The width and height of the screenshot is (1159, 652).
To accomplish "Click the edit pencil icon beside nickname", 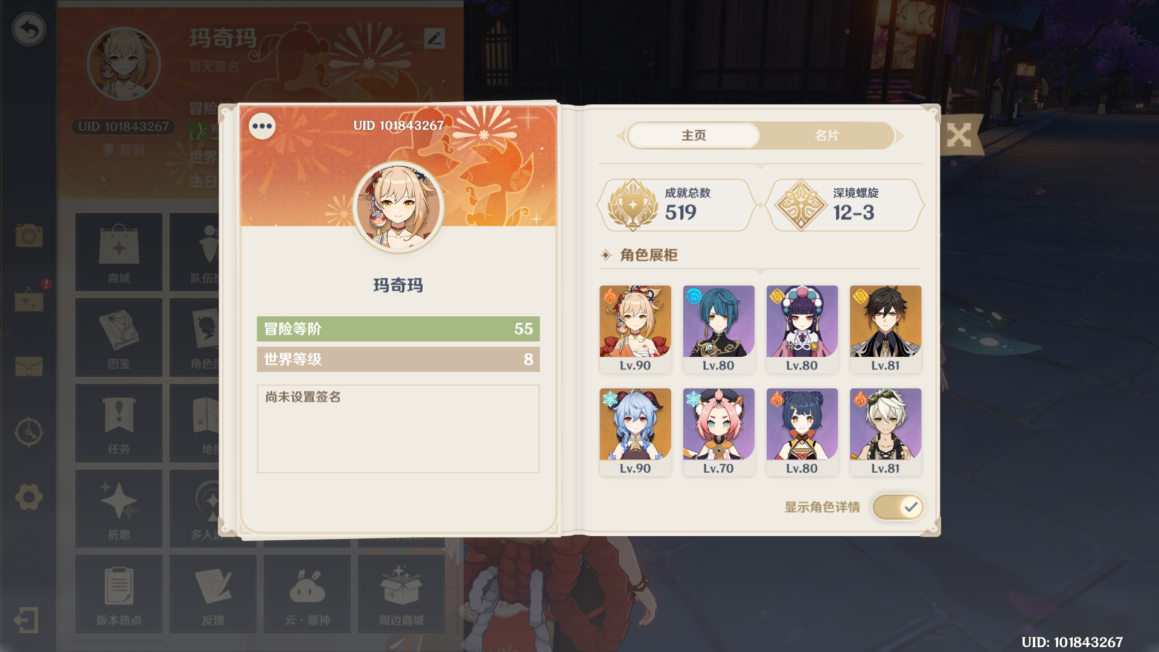I will (x=435, y=39).
